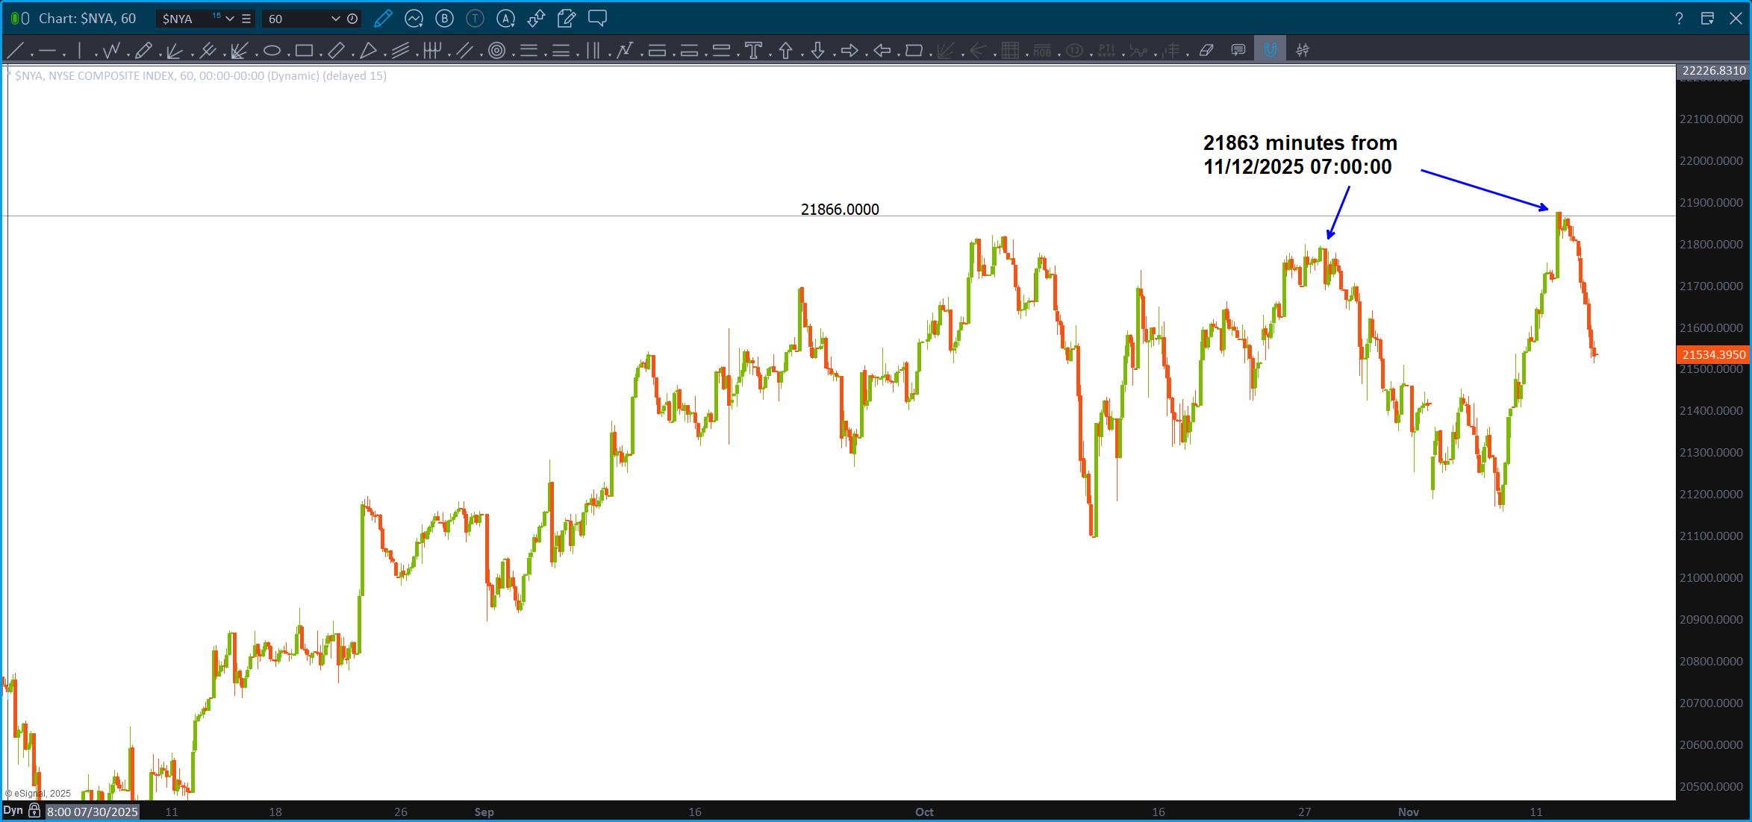
Task: Select the up arrow marker tool
Action: [785, 51]
